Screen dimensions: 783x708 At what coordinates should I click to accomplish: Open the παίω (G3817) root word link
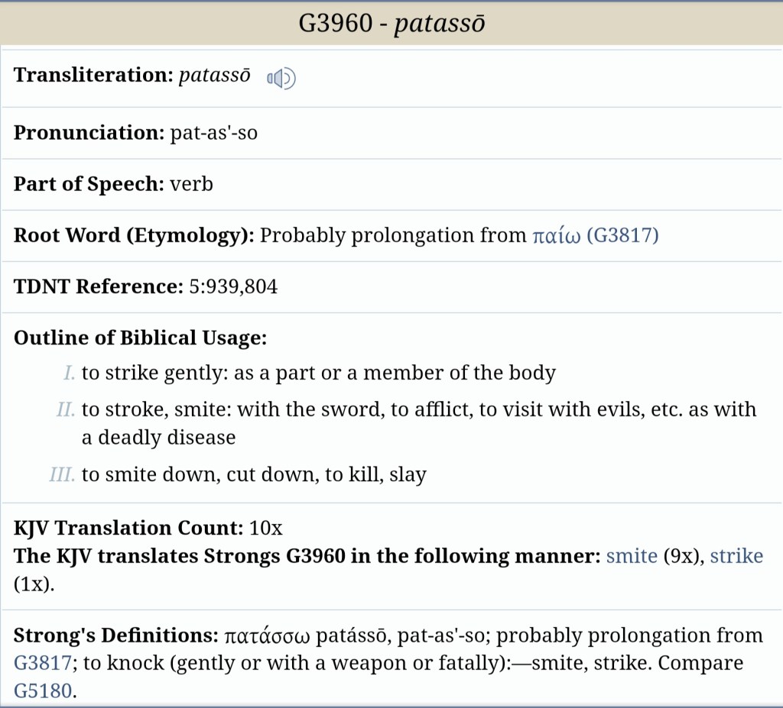pos(595,235)
